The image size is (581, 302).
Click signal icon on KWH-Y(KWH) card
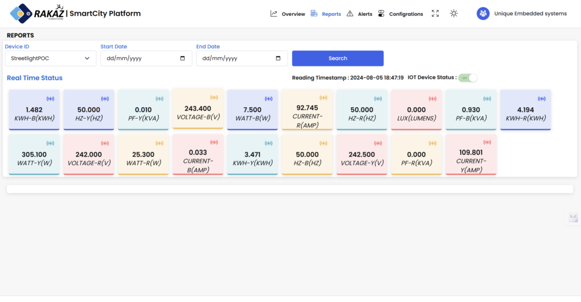(x=268, y=144)
